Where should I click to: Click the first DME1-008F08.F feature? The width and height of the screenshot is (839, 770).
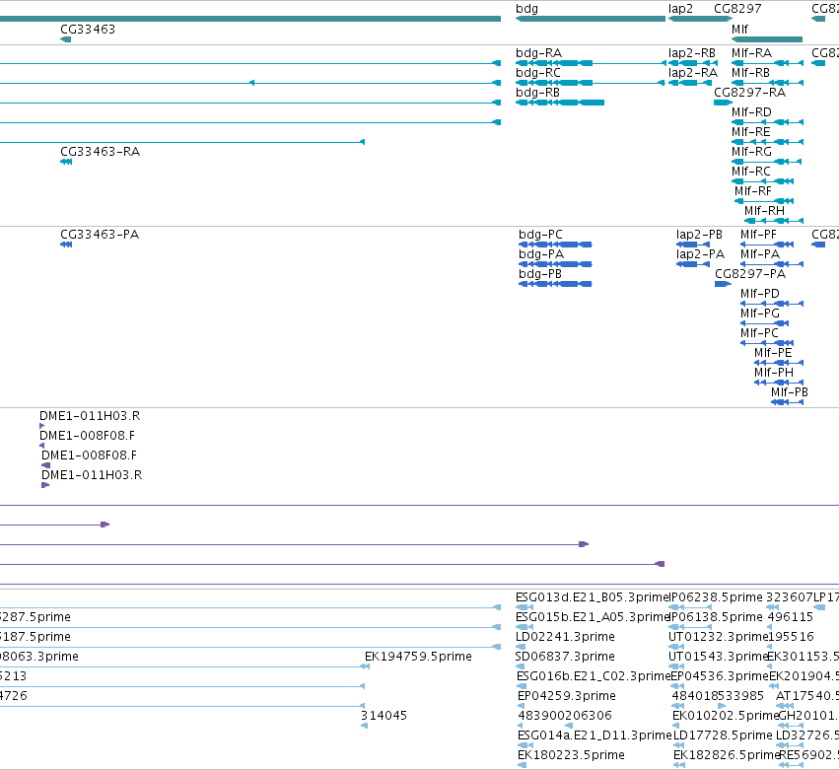tap(41, 446)
